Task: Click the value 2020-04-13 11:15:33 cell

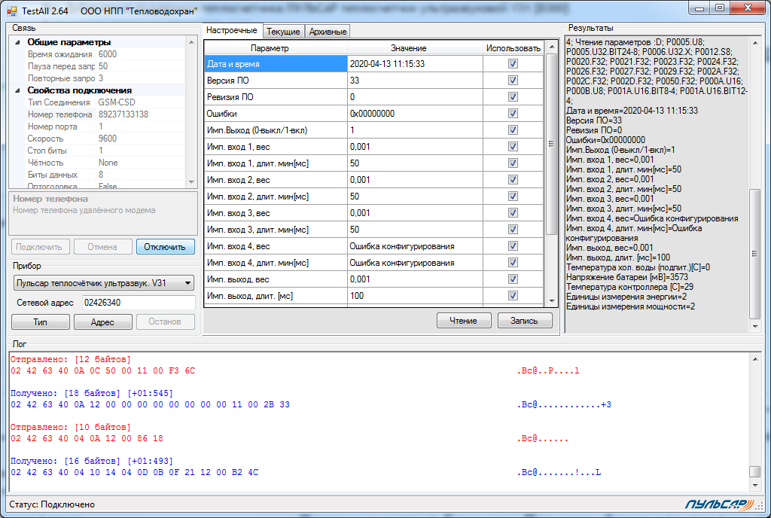Action: pyautogui.click(x=415, y=64)
